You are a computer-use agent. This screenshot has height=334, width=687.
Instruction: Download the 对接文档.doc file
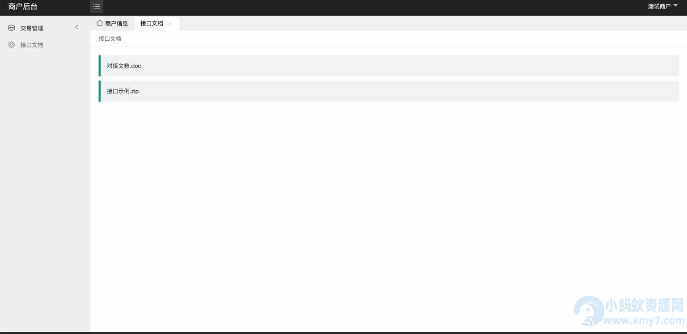tap(124, 66)
